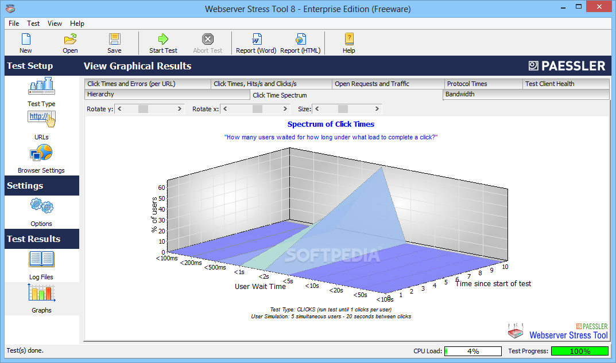Click the Rotate x slider thumb

pos(257,109)
